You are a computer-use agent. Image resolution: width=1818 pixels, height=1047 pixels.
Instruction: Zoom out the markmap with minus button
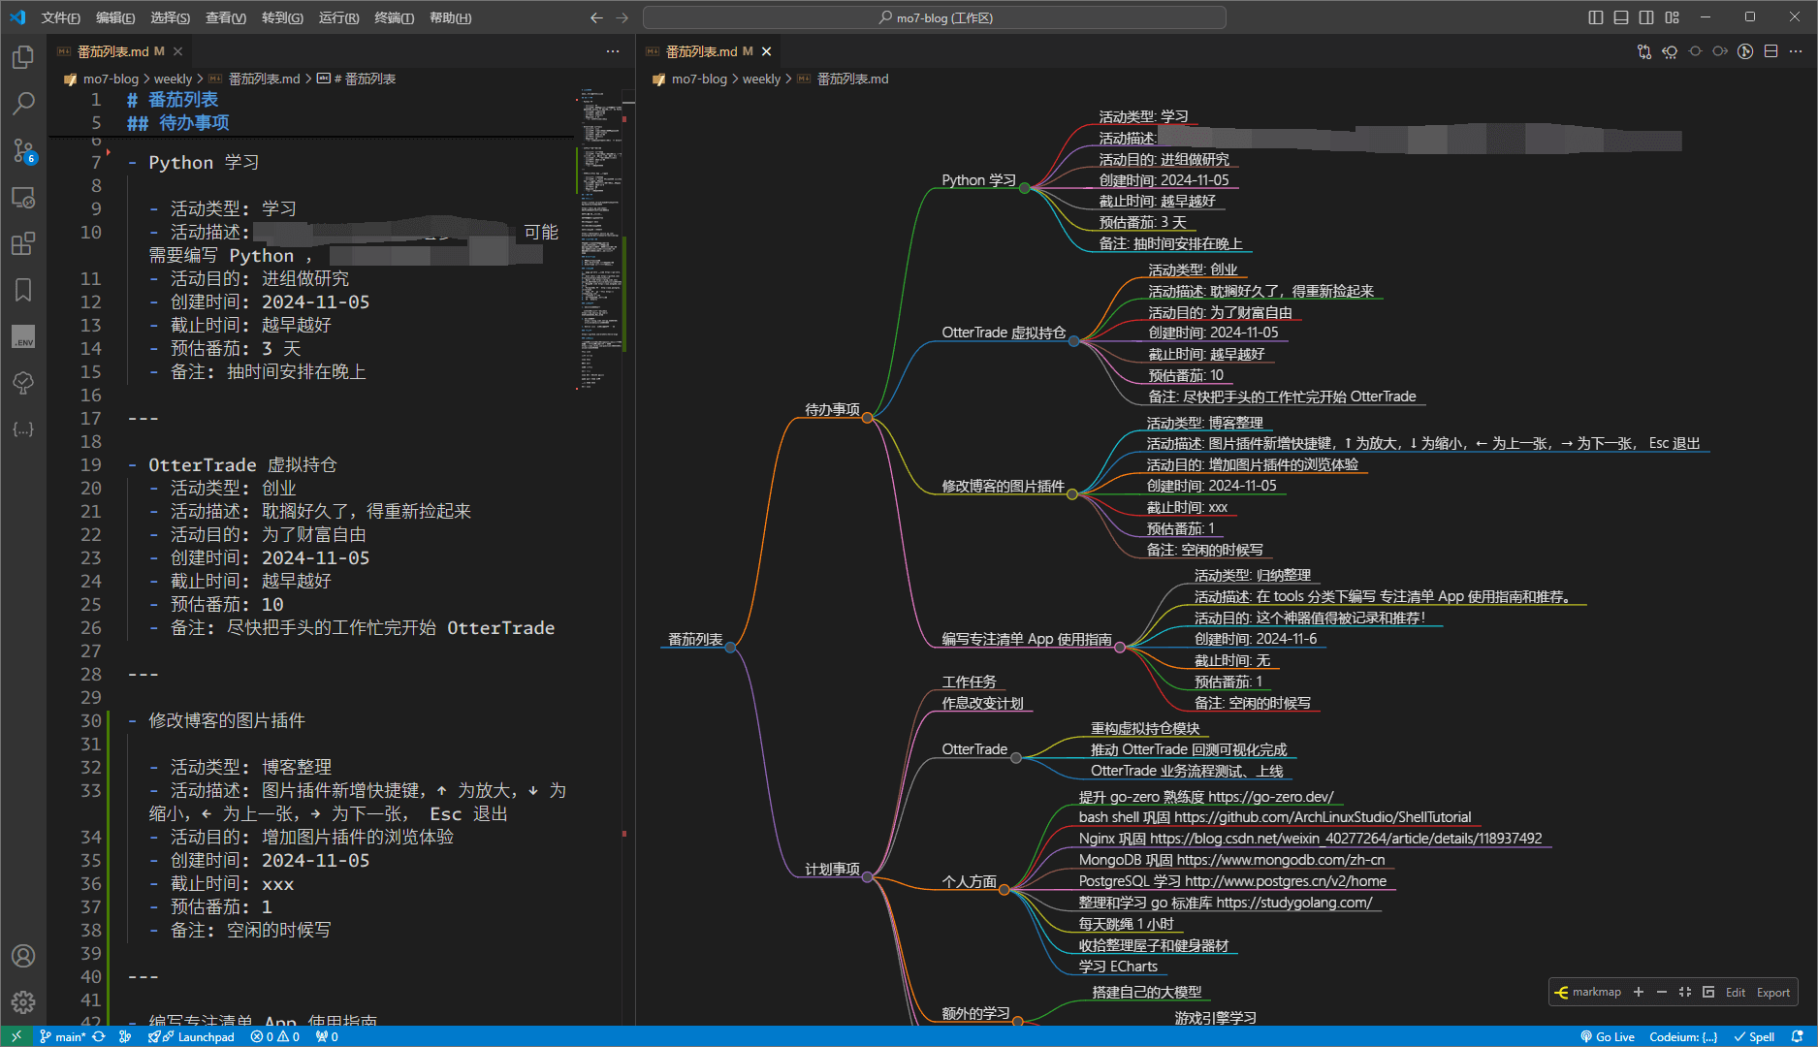1662,992
